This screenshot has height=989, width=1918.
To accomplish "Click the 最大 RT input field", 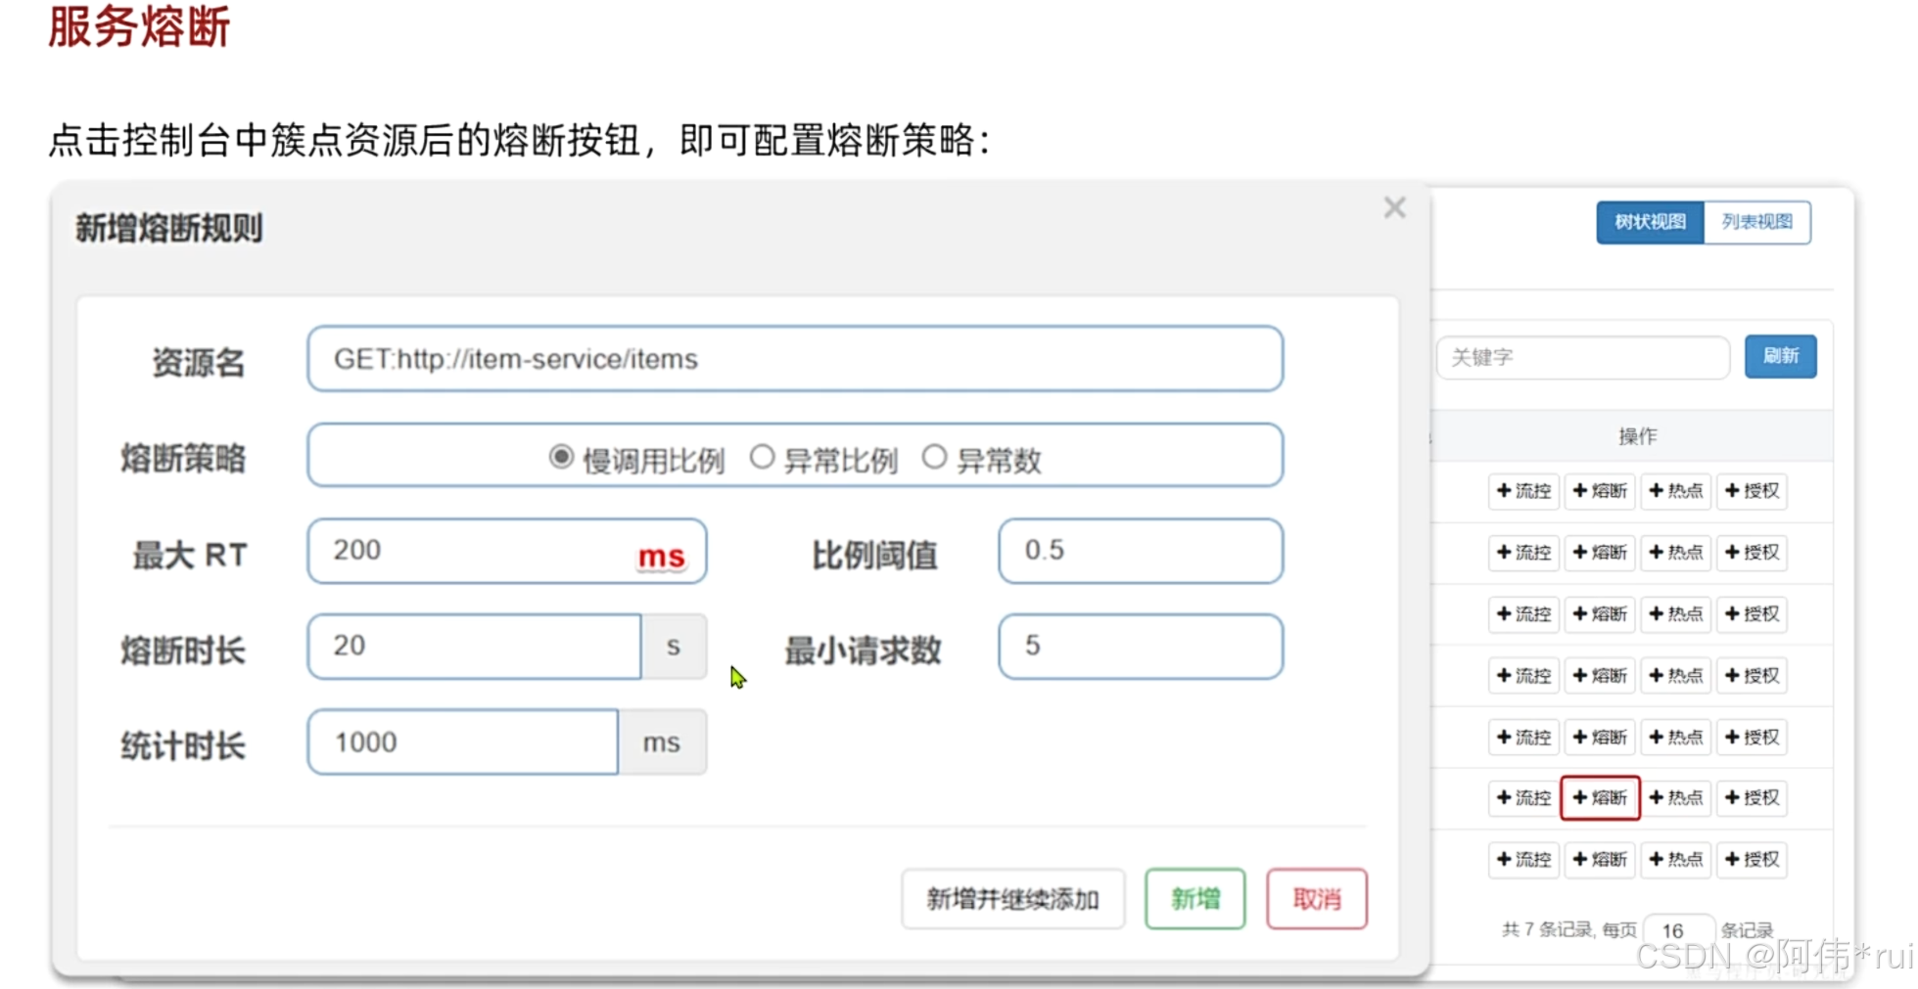I will pos(507,552).
